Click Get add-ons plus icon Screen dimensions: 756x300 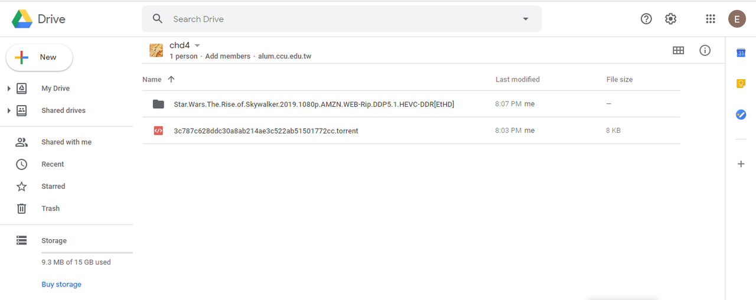click(x=741, y=164)
